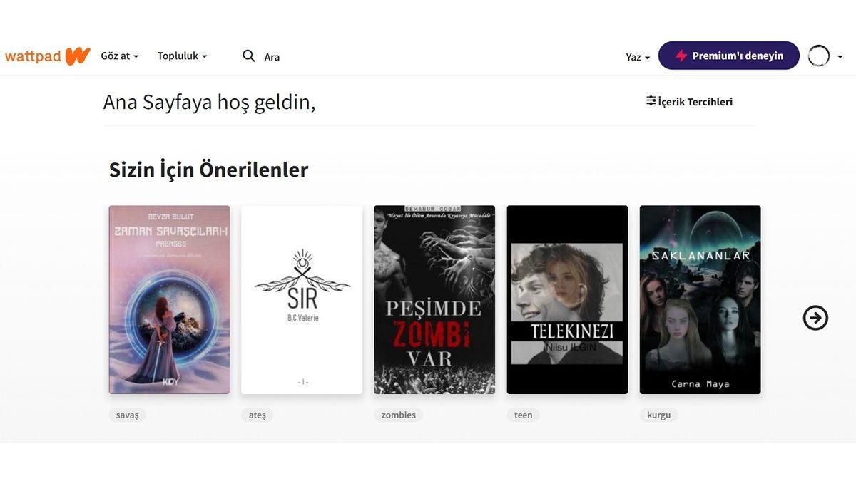Image resolution: width=856 pixels, height=481 pixels.
Task: Click the search magnifier icon
Action: tap(248, 55)
